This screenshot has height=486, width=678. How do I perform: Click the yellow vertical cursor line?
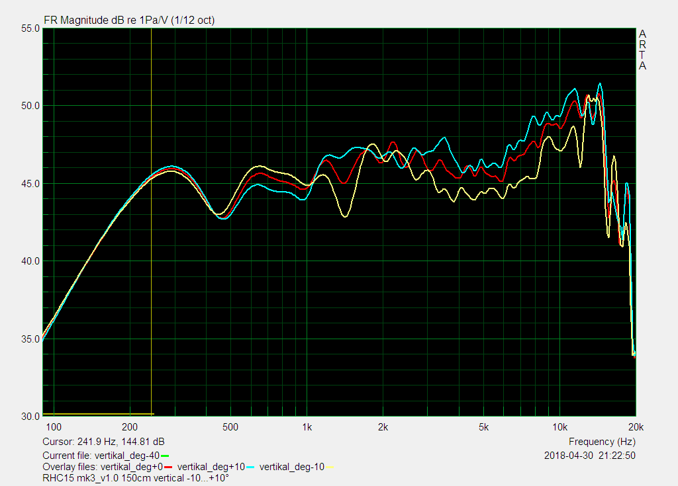[152, 222]
